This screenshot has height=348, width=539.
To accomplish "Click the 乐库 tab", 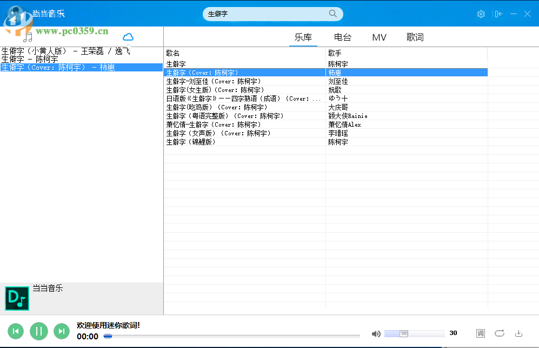I will [303, 37].
